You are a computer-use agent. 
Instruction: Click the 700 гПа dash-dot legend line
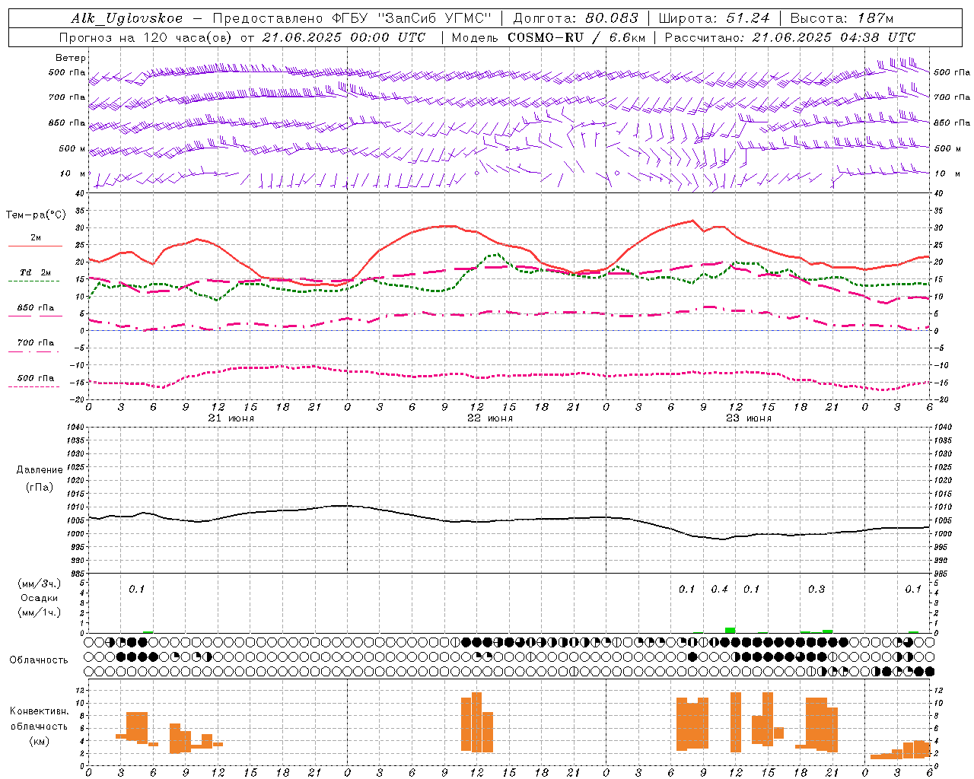point(34,351)
